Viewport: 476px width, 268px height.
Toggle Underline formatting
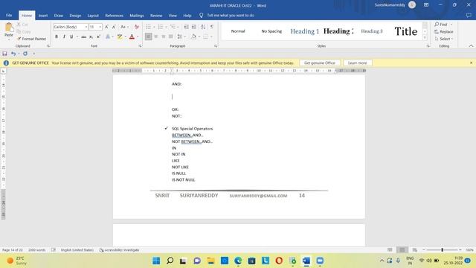[x=71, y=36]
